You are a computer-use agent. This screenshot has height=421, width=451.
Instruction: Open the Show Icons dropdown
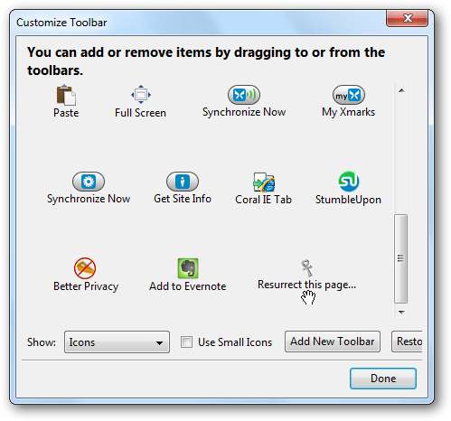(x=117, y=341)
